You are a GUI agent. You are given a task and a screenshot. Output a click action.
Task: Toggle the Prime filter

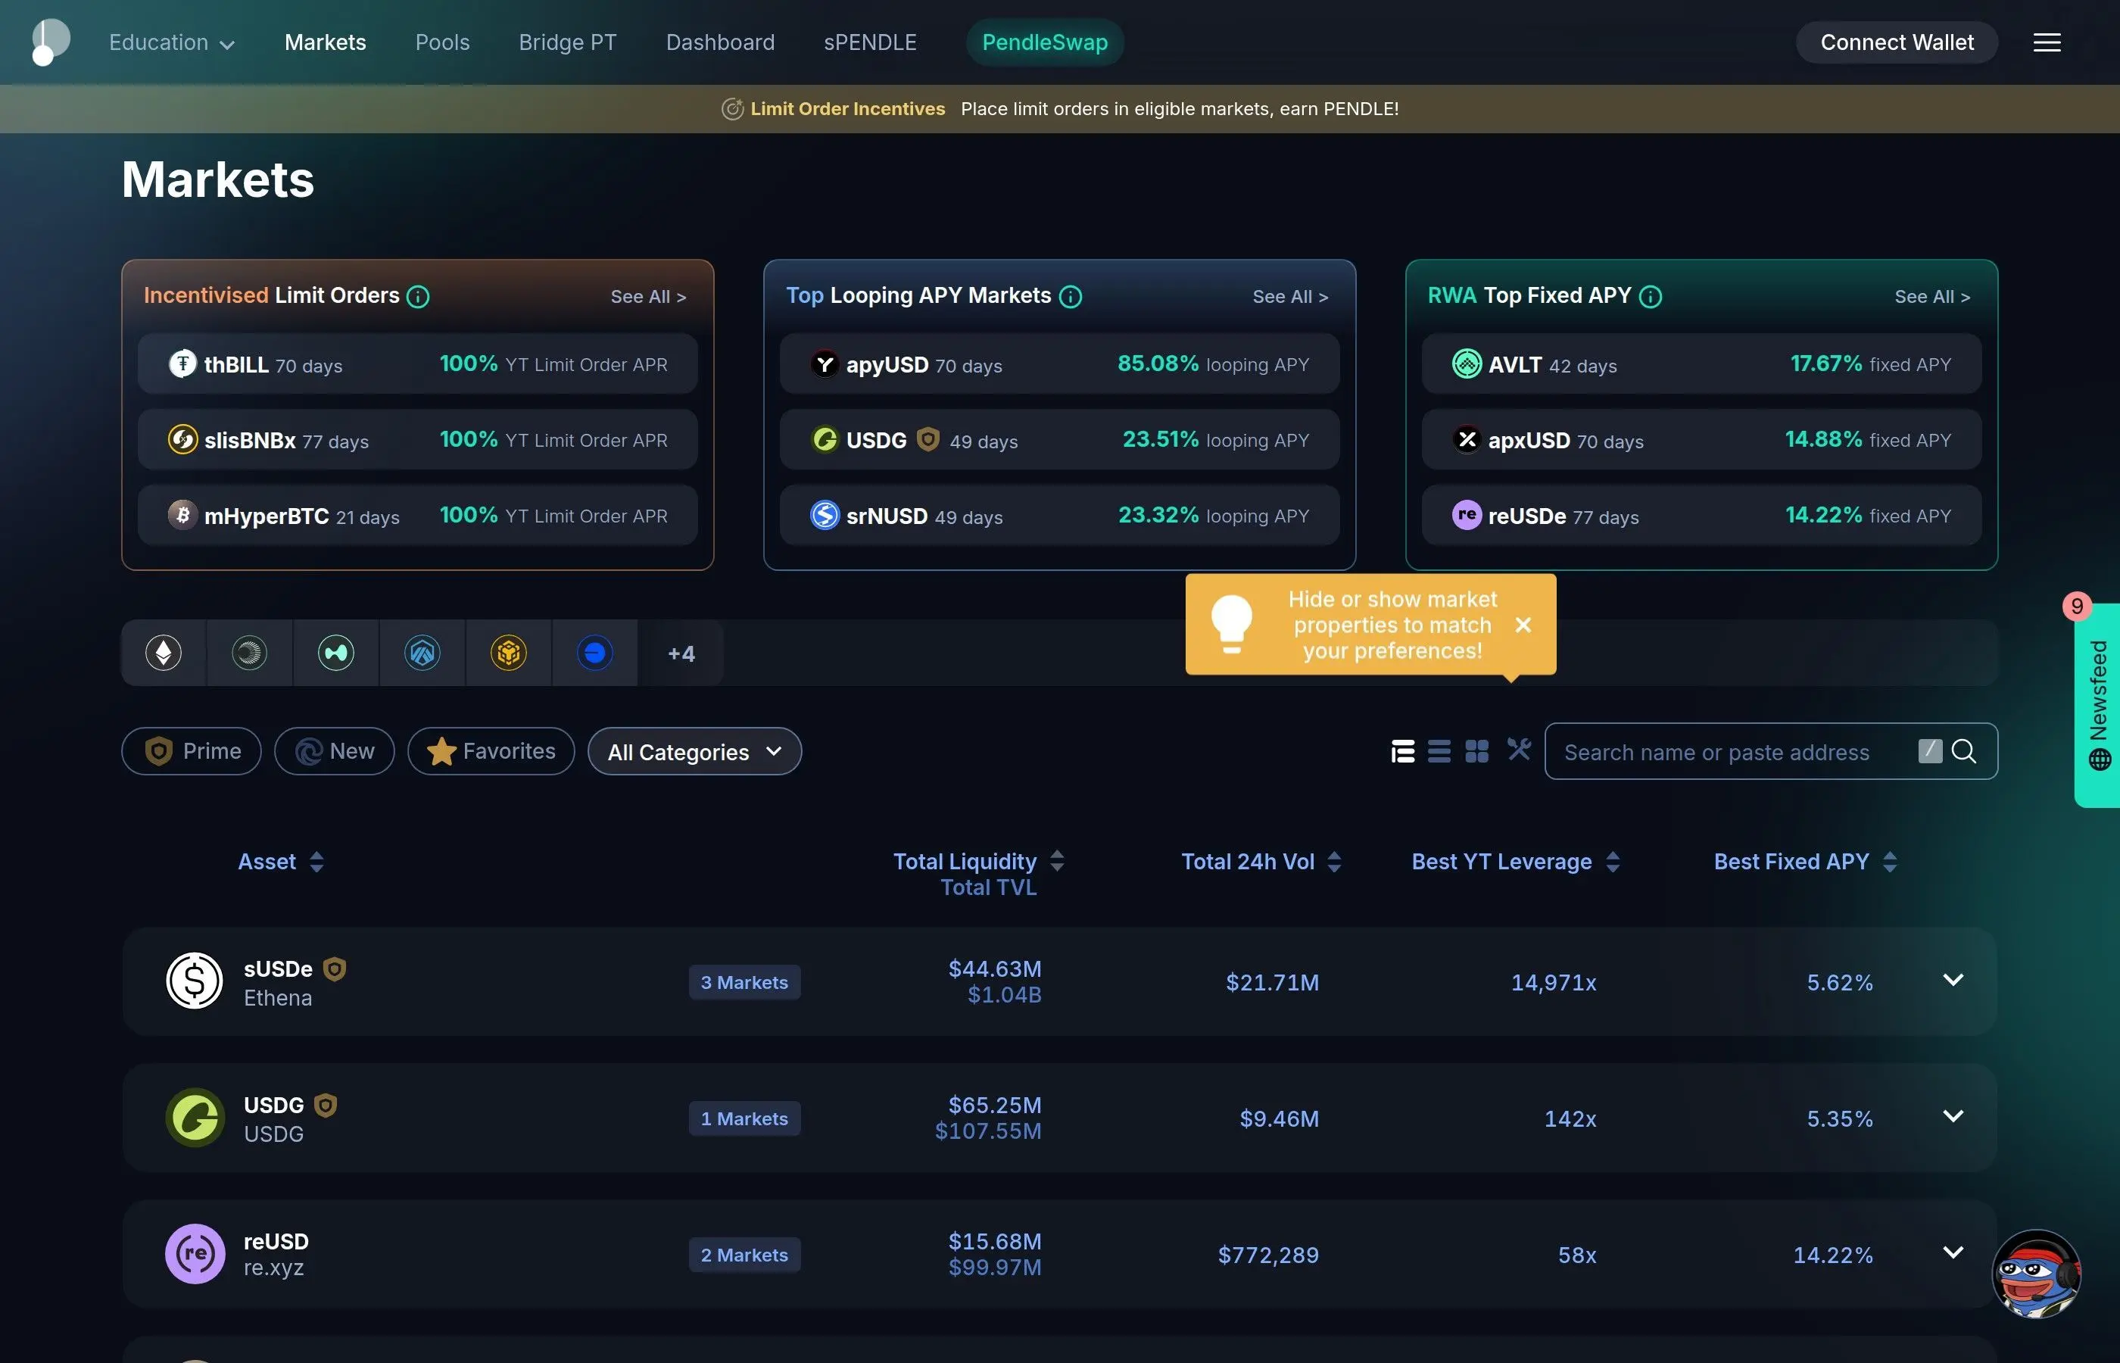[192, 751]
